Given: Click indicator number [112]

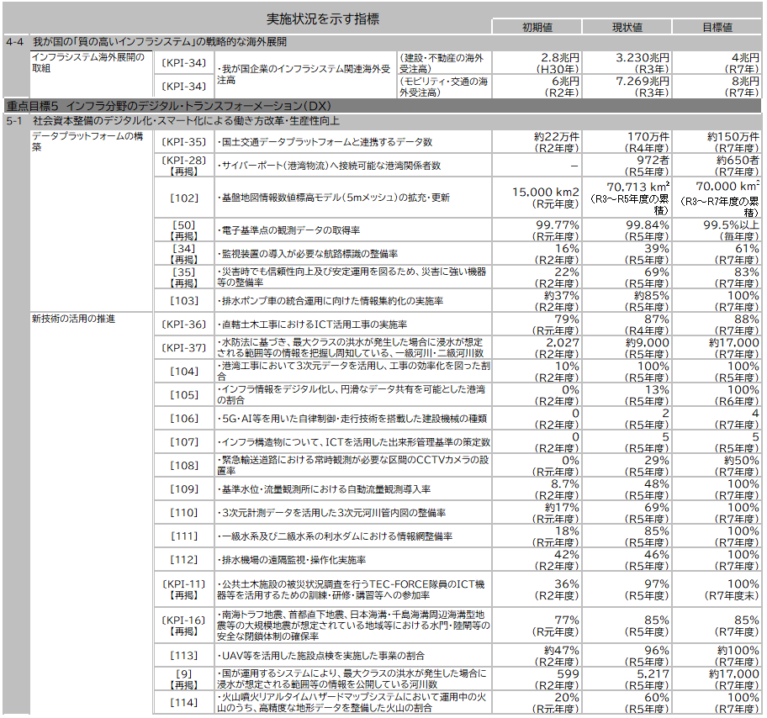Looking at the screenshot, I should pyautogui.click(x=184, y=560).
